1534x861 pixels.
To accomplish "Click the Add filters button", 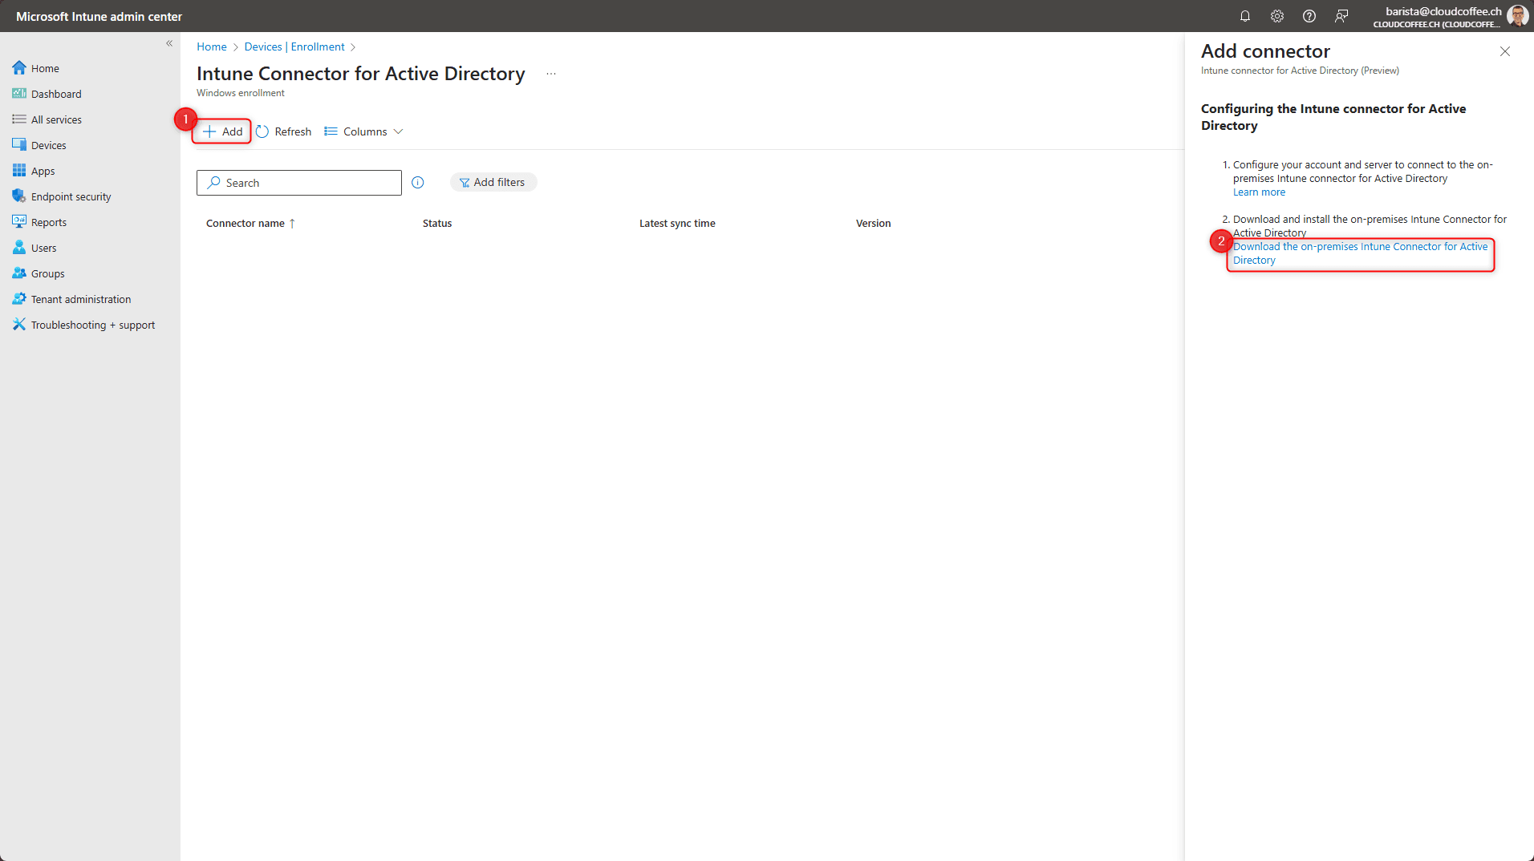I will click(x=493, y=183).
